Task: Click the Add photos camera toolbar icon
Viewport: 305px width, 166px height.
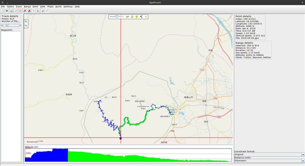Action: pyautogui.click(x=7, y=11)
